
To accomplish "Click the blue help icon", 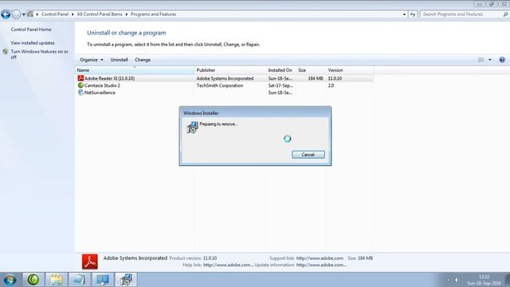I will [x=502, y=60].
